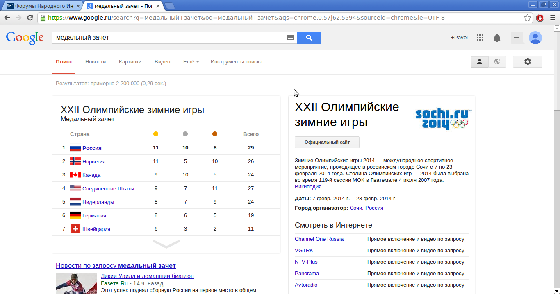Screen dimensions: 560x294
Task: Switch to personal results view
Action: [x=480, y=61]
